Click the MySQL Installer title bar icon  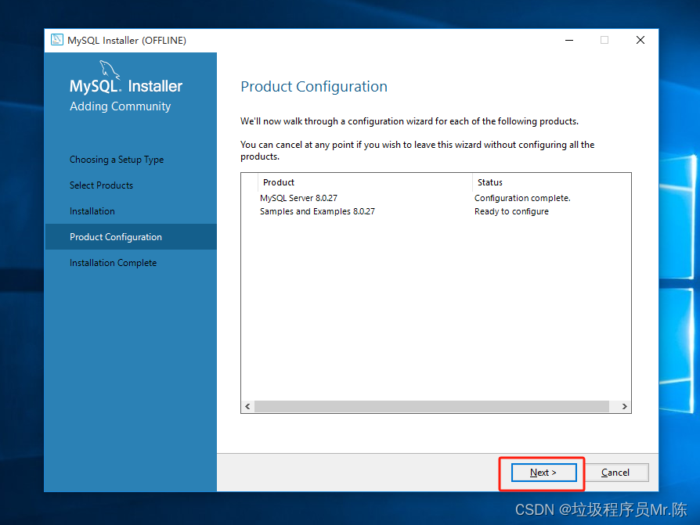pyautogui.click(x=56, y=40)
